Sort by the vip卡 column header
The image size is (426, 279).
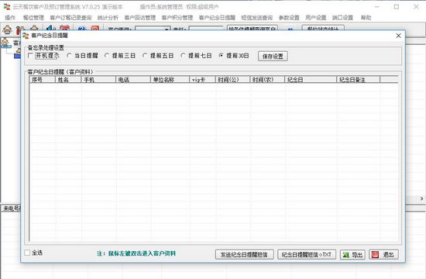coord(202,80)
